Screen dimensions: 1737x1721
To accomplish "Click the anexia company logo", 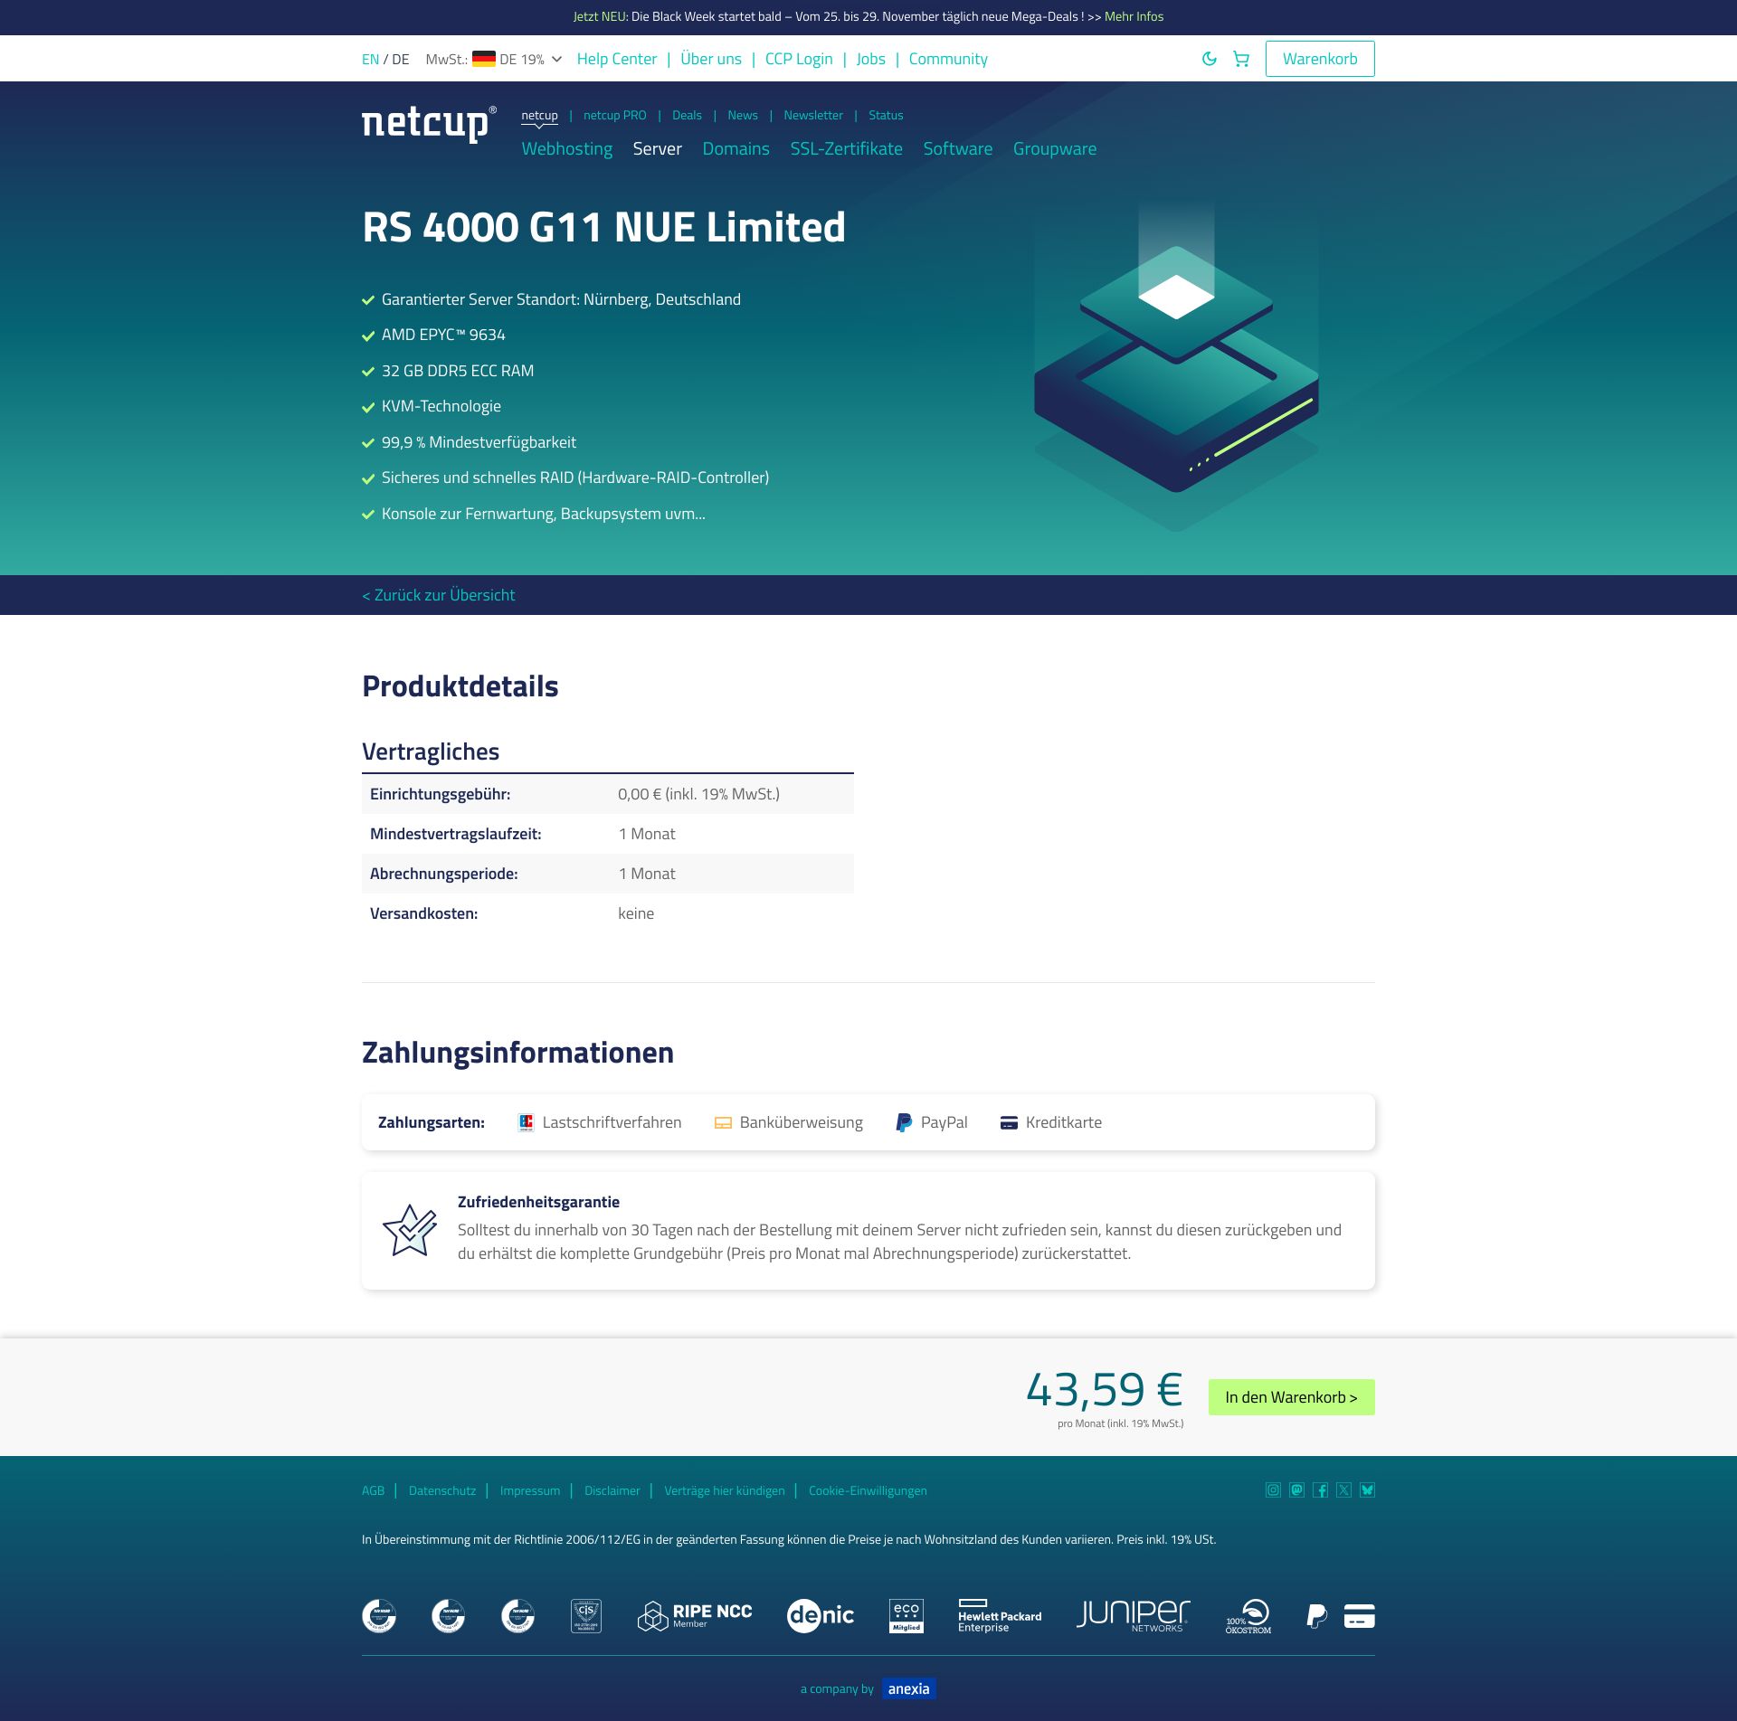I will 908,1688.
